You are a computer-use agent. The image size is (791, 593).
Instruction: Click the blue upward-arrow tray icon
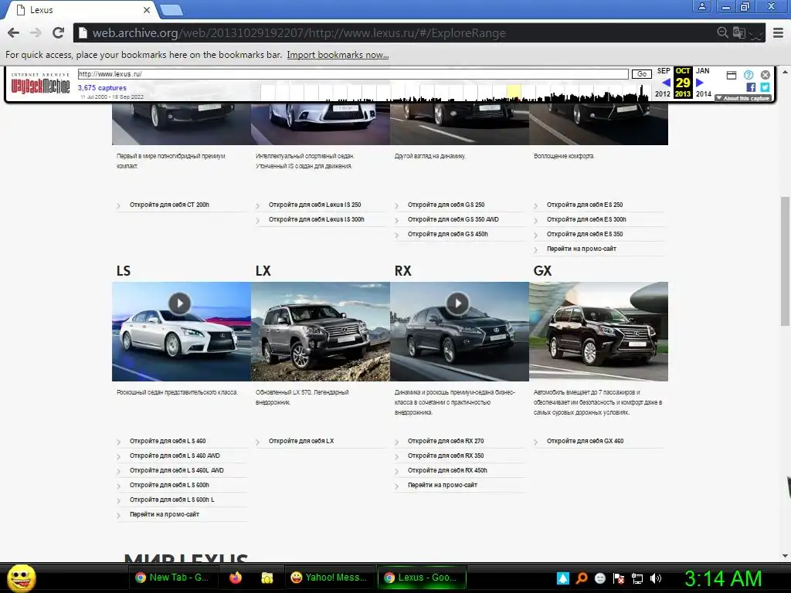(563, 578)
